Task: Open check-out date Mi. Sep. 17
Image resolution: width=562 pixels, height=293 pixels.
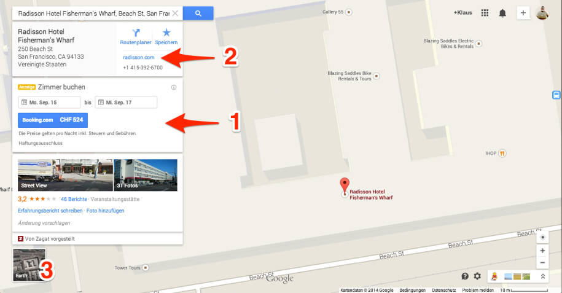Action: [x=126, y=103]
